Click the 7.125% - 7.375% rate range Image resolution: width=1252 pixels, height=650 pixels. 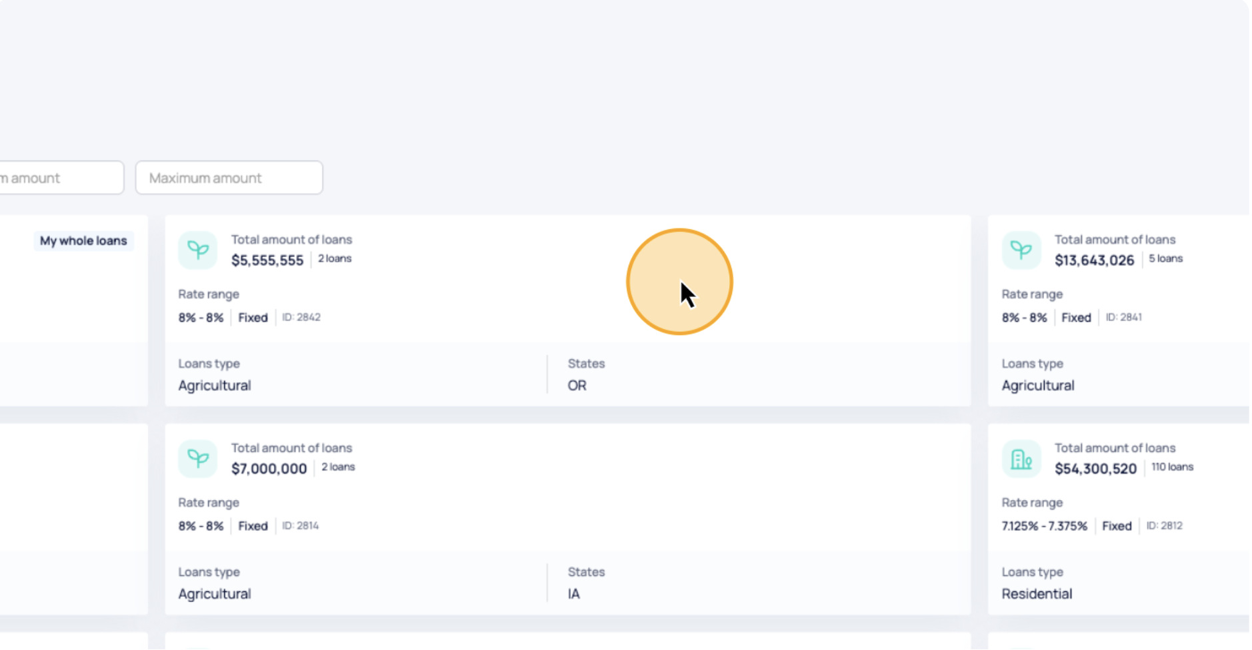coord(1043,525)
